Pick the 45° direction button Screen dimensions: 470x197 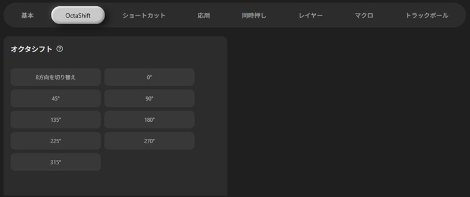point(56,98)
